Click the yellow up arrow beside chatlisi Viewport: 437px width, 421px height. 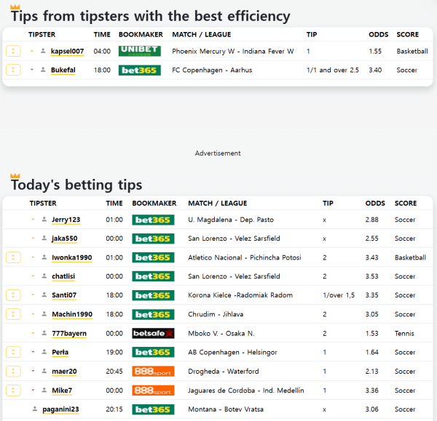tap(33, 276)
